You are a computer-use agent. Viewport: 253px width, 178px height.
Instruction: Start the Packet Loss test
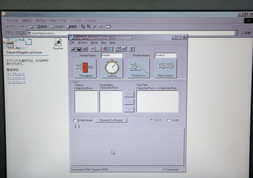coord(139,68)
